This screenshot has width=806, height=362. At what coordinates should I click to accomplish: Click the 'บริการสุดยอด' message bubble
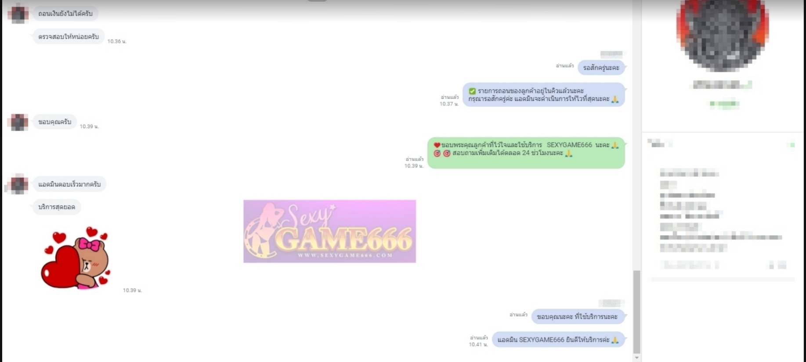pos(57,207)
